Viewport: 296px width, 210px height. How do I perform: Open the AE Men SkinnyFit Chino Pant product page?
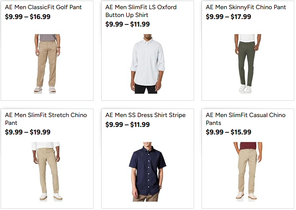pyautogui.click(x=245, y=7)
